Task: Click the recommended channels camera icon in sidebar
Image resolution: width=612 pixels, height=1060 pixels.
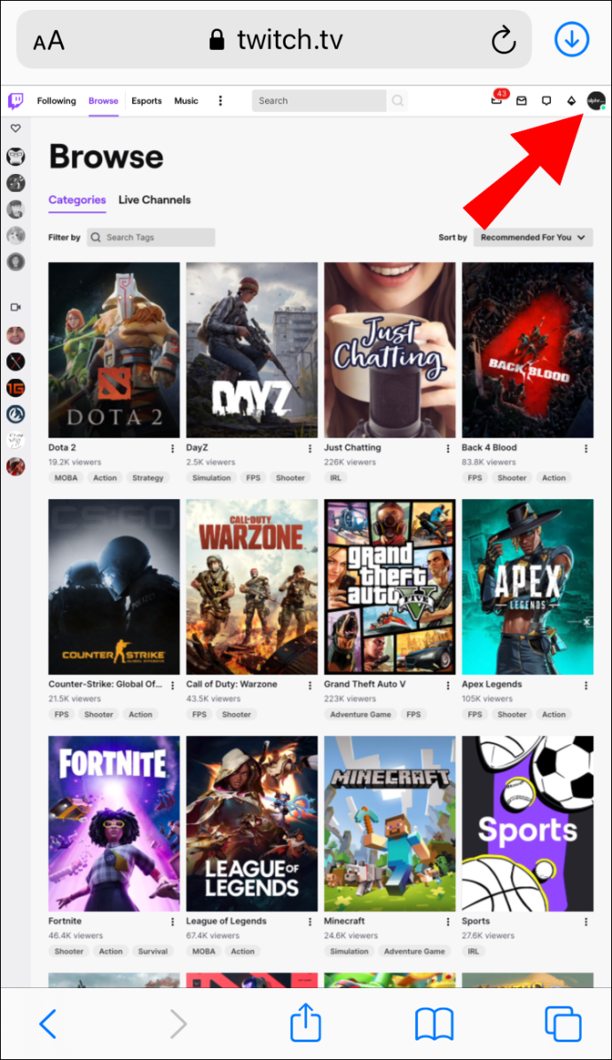Action: coord(16,307)
